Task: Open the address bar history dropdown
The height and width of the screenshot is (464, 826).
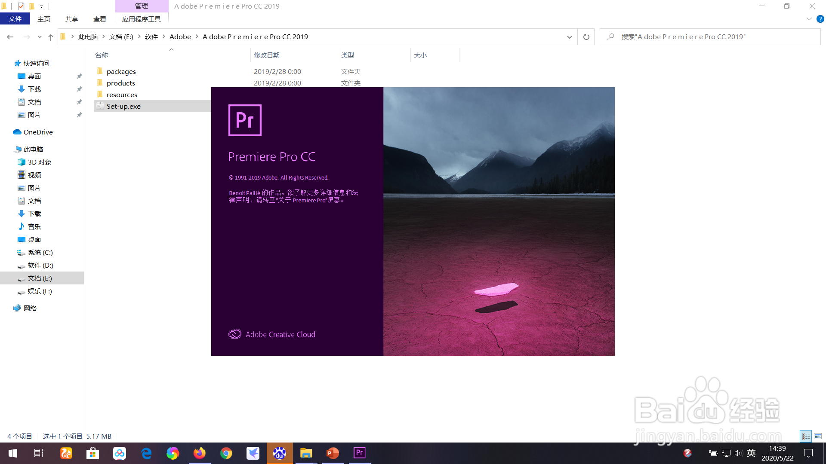Action: (x=569, y=37)
